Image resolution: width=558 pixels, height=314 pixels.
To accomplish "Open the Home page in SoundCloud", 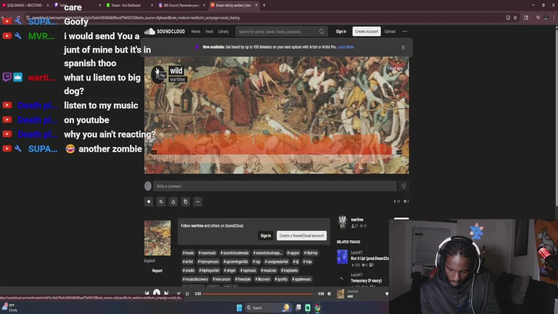I will (196, 31).
